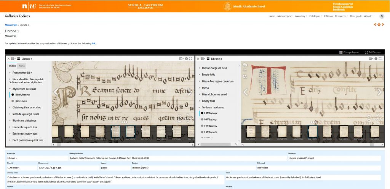
Task: Go to previous page in Librone 1 viewer
Action: [x=56, y=92]
